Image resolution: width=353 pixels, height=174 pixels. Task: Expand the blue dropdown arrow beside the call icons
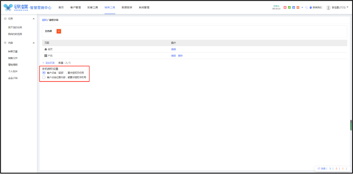[302, 7]
